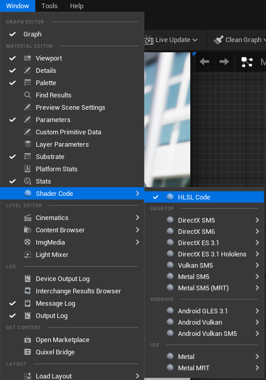Click the Palette list icon
Viewport: 266px width, 380px height.
[27, 83]
